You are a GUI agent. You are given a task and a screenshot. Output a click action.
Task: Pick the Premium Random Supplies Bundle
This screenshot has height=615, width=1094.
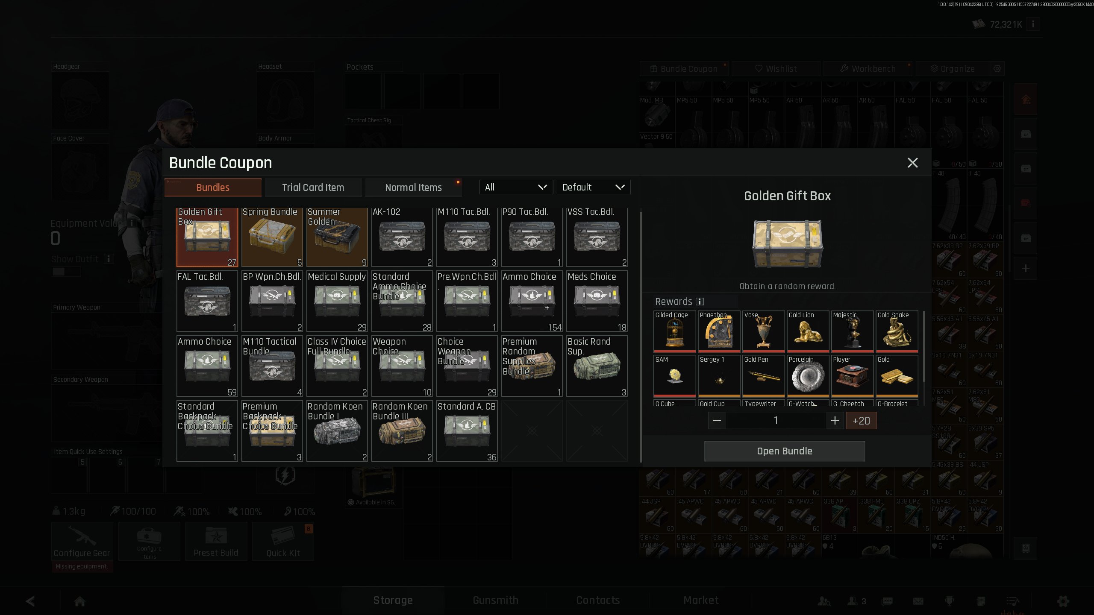pyautogui.click(x=532, y=366)
